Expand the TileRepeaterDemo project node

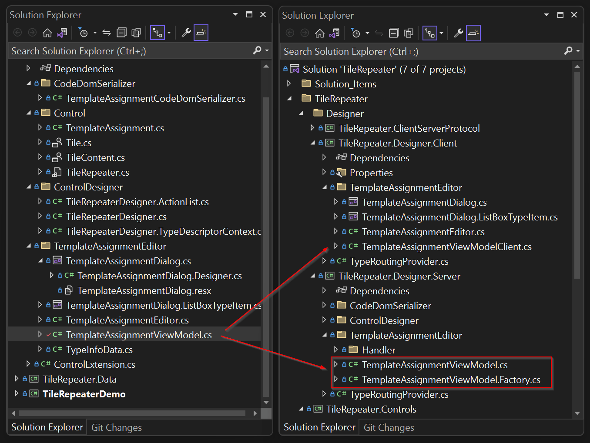point(17,393)
